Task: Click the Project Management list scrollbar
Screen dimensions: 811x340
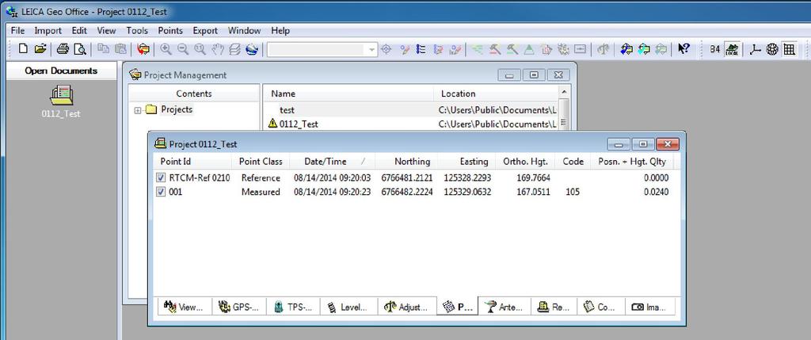Action: (x=564, y=109)
